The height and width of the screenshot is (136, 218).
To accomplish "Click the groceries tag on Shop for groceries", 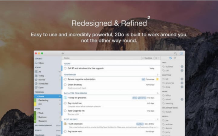I will (142, 98).
